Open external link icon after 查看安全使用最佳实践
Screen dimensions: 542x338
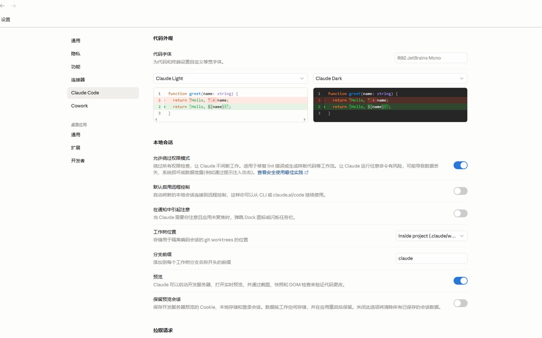pyautogui.click(x=307, y=172)
